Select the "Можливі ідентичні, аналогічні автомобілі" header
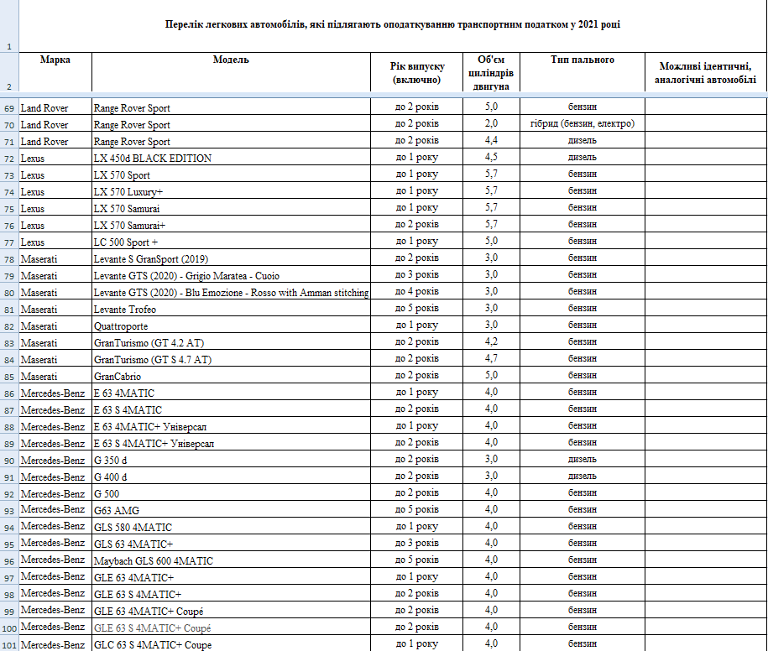The width and height of the screenshot is (768, 651). 705,72
